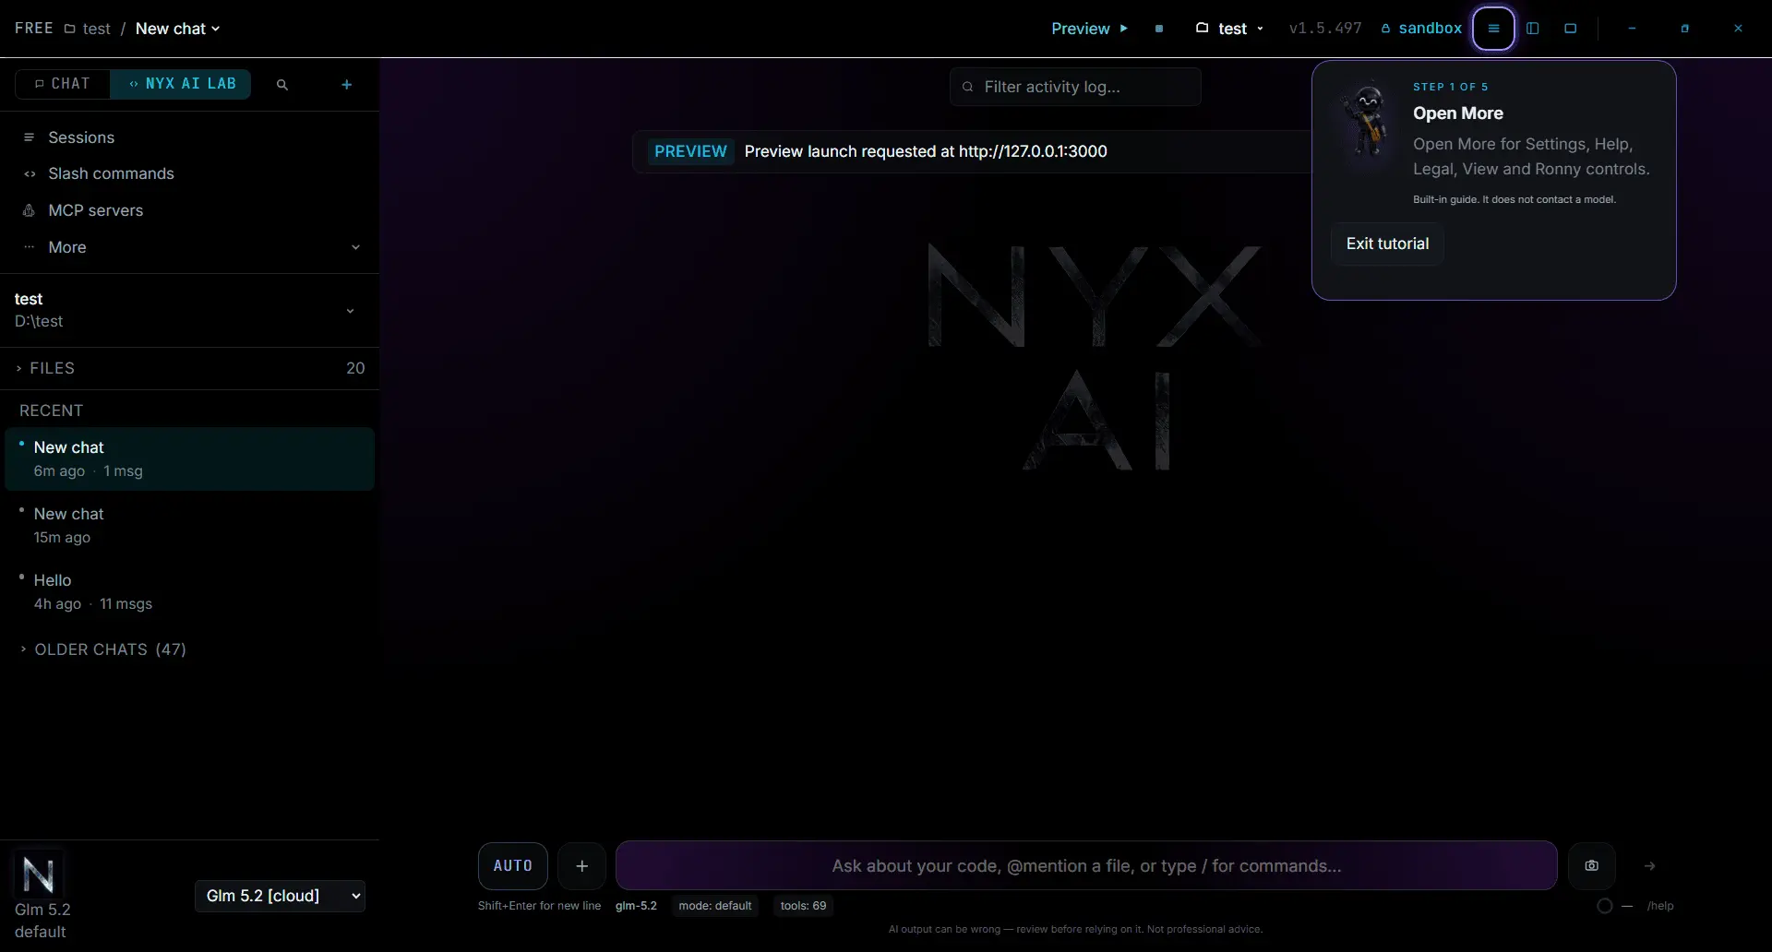Image resolution: width=1772 pixels, height=952 pixels.
Task: Toggle the sidebar panel layout icon
Action: click(1533, 29)
